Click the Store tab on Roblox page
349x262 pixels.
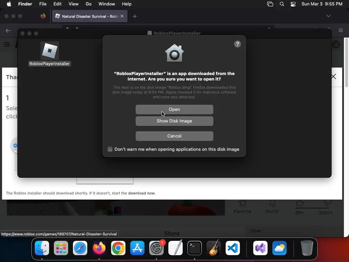172,233
